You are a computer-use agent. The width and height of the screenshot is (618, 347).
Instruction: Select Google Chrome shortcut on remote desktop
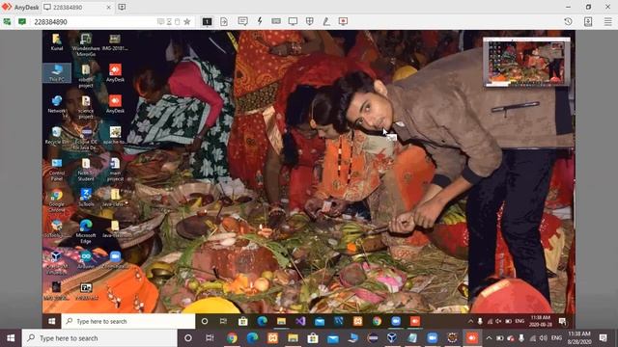(x=57, y=200)
